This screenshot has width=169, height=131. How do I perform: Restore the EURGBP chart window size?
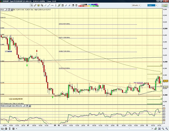161,1
